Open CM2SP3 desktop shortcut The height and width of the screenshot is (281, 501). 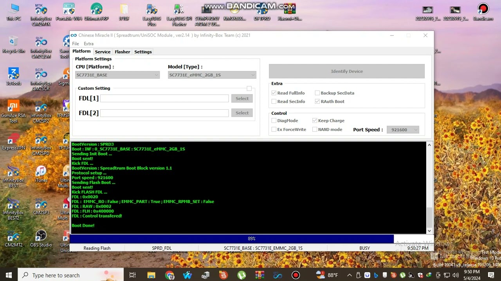click(41, 206)
